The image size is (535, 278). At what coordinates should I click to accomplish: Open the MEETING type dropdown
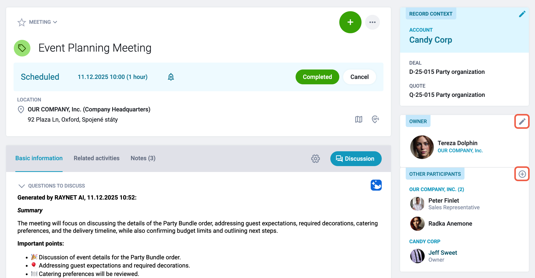[43, 22]
